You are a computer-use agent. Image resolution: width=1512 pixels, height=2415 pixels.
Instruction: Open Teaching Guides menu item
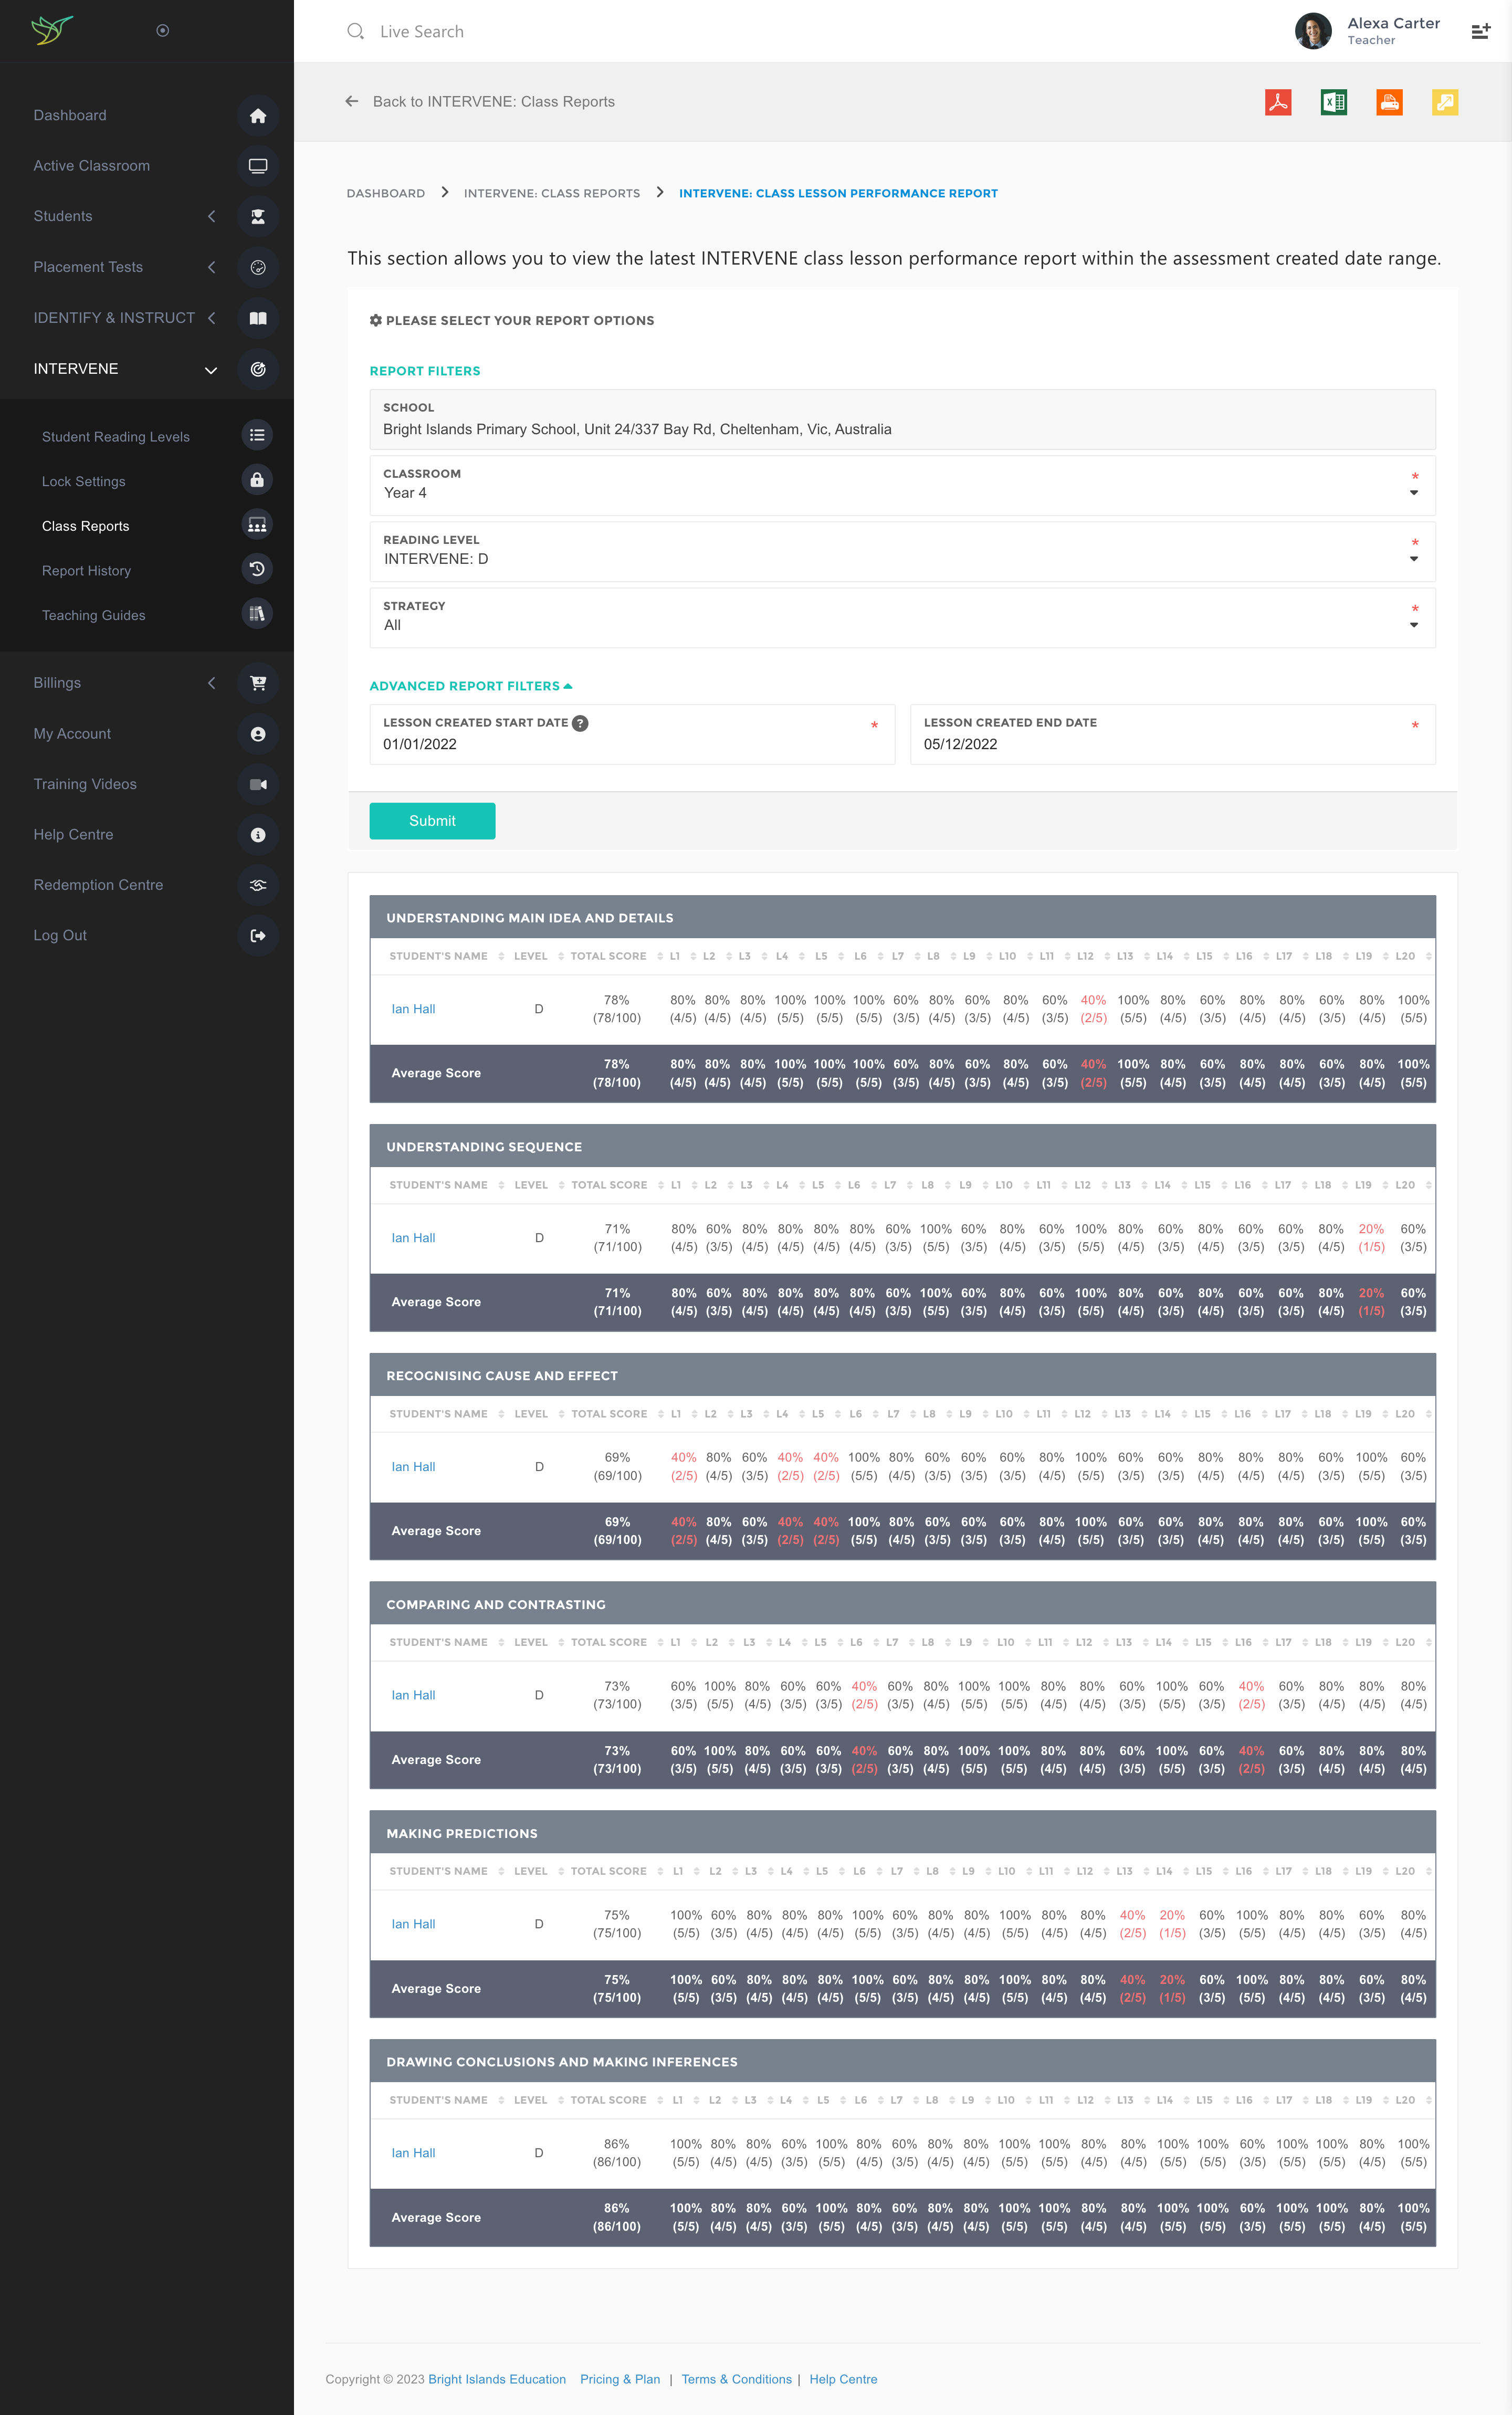click(94, 615)
